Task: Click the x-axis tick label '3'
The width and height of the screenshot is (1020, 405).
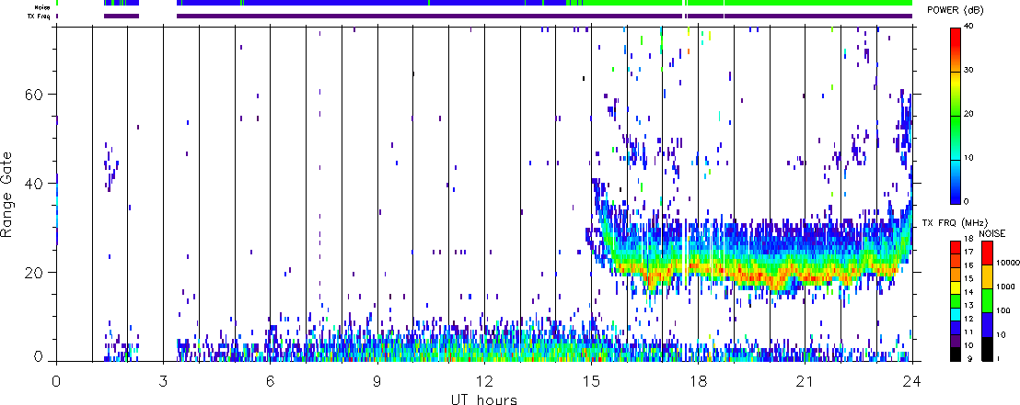Action: [x=163, y=380]
